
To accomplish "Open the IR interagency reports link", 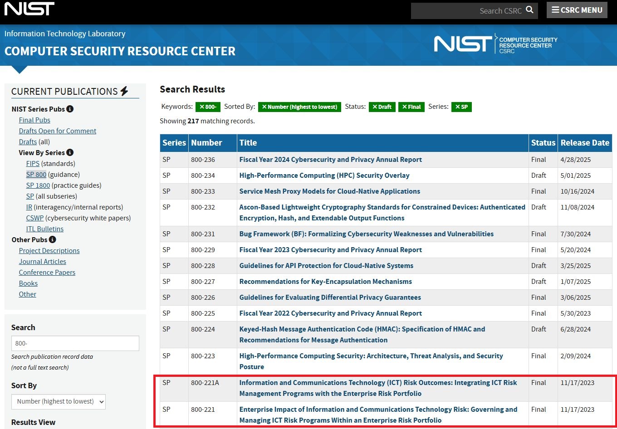I will pos(29,207).
